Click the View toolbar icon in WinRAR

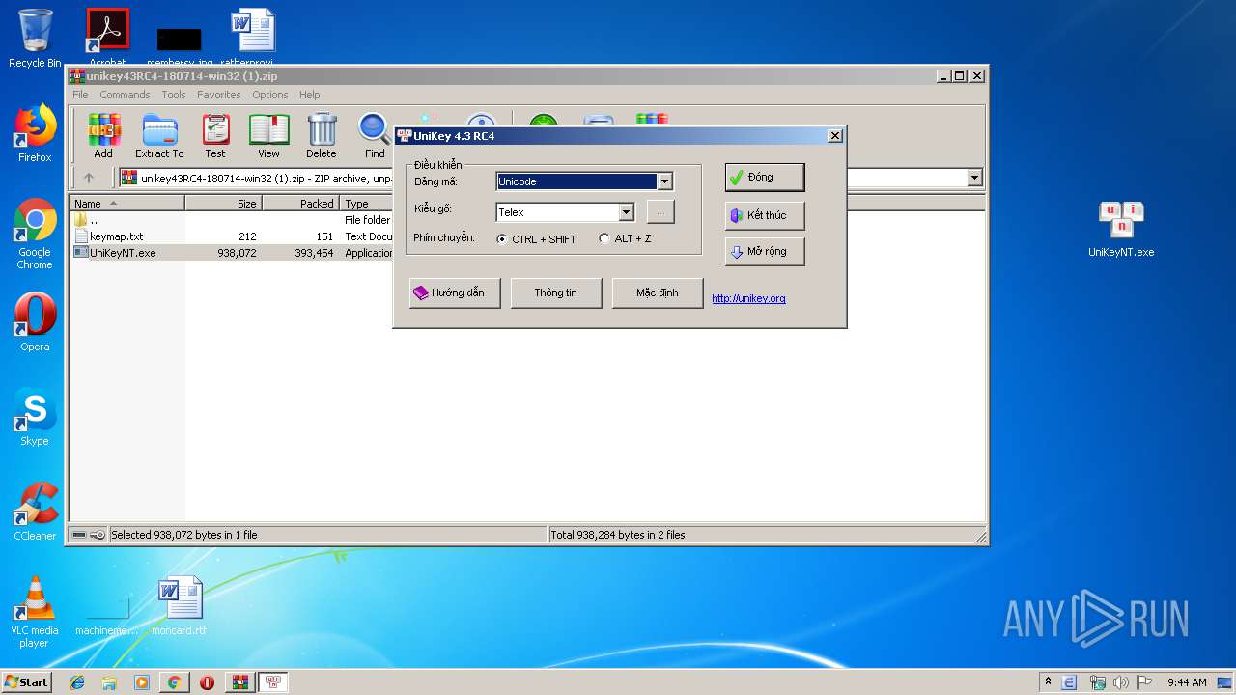coord(268,135)
